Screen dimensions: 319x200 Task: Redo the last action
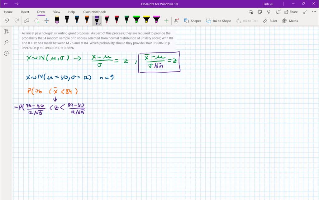[x=17, y=21]
